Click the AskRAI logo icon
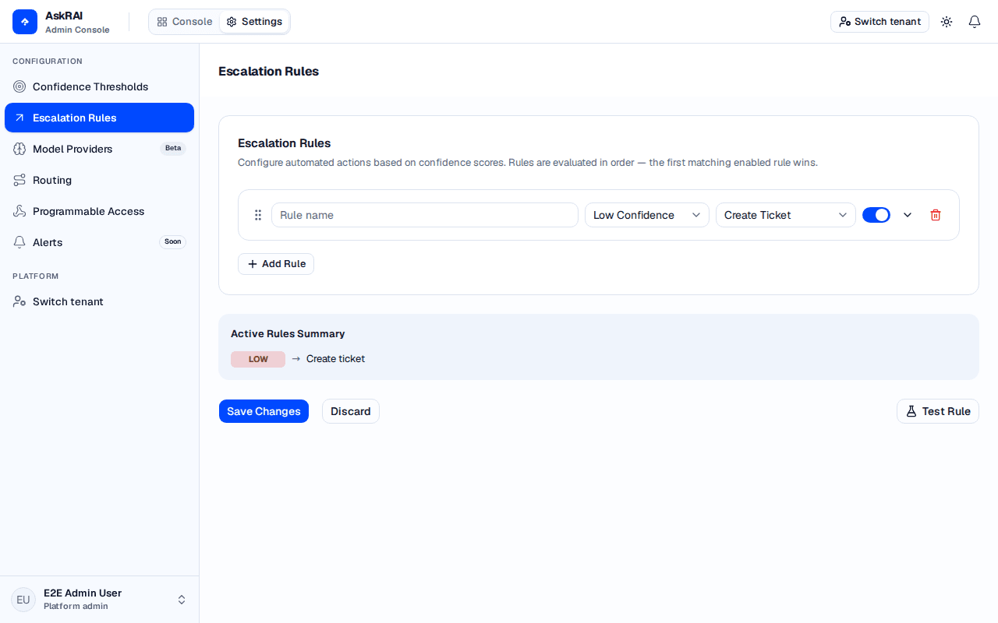This screenshot has height=623, width=998. (25, 22)
